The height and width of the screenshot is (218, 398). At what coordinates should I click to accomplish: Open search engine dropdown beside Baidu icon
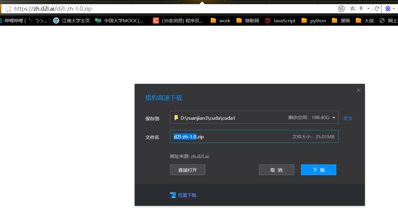pos(394,9)
